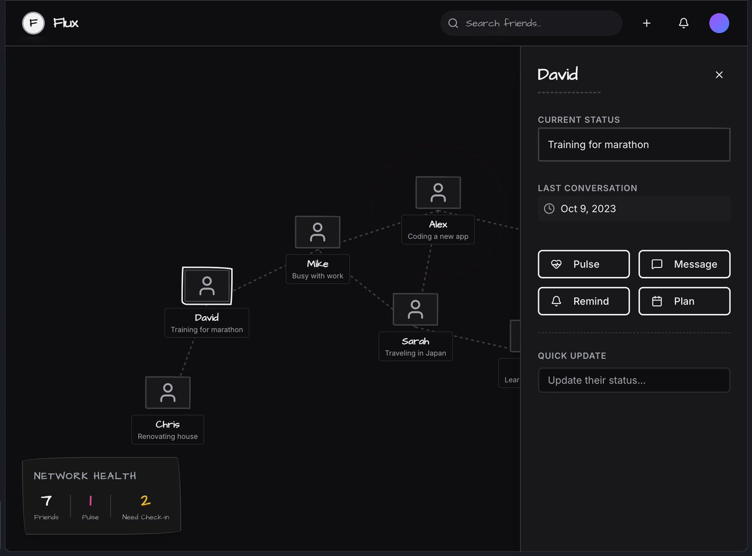Click the David panel heading

click(x=558, y=75)
